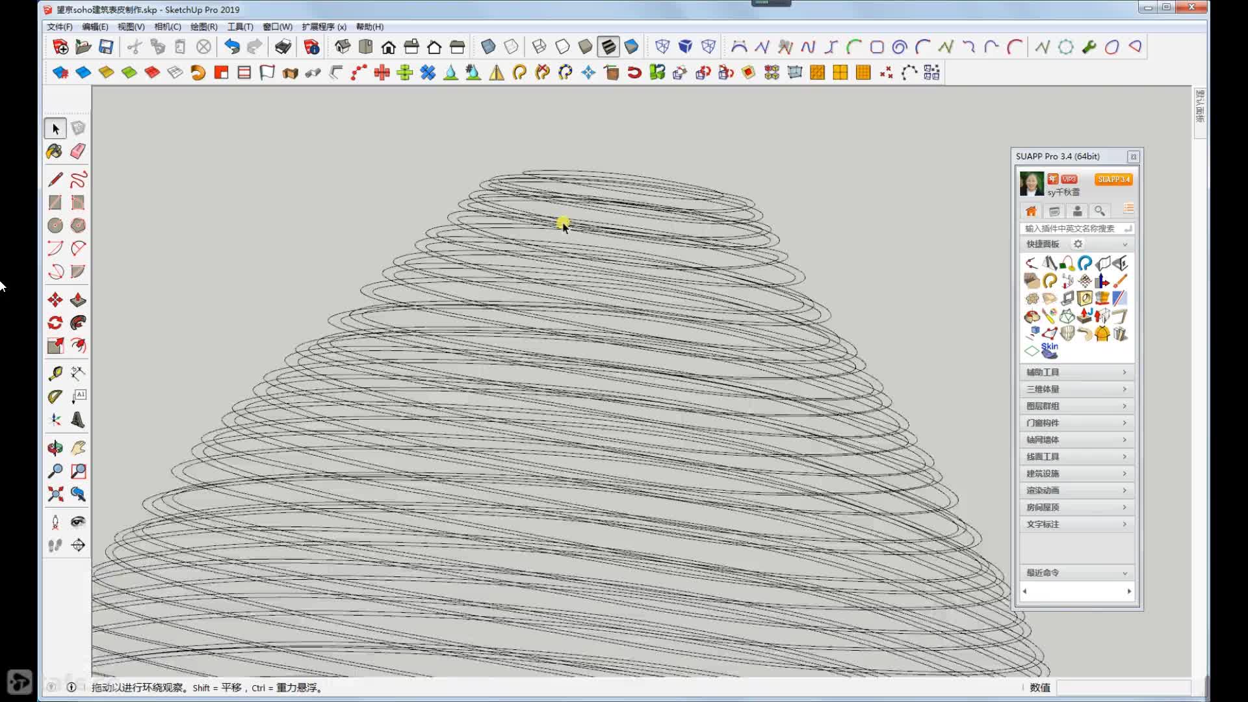Screen dimensions: 1248x702
Task: Expand 线面工具 category
Action: point(1077,456)
